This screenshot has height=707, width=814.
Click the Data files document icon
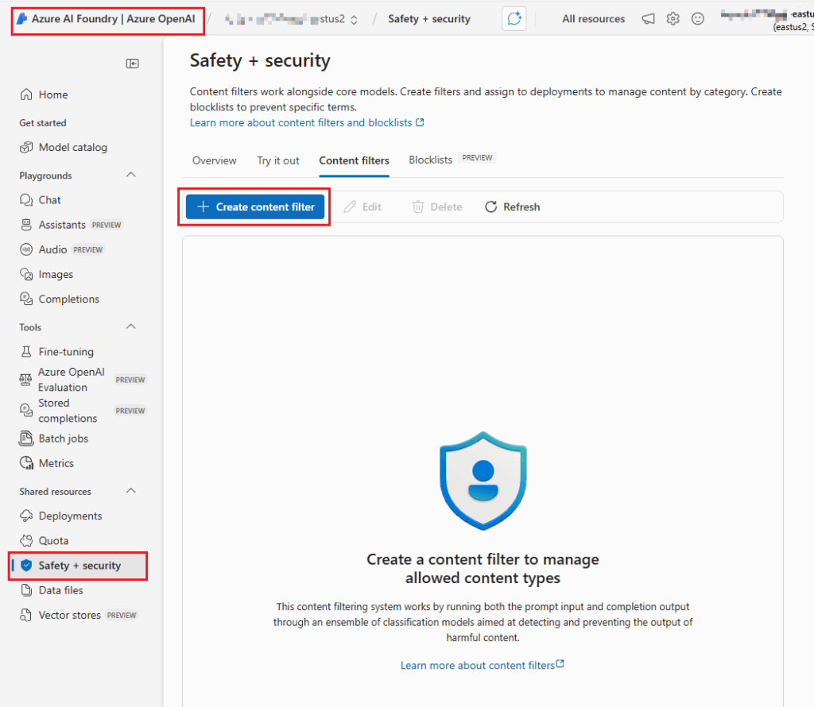(x=26, y=590)
